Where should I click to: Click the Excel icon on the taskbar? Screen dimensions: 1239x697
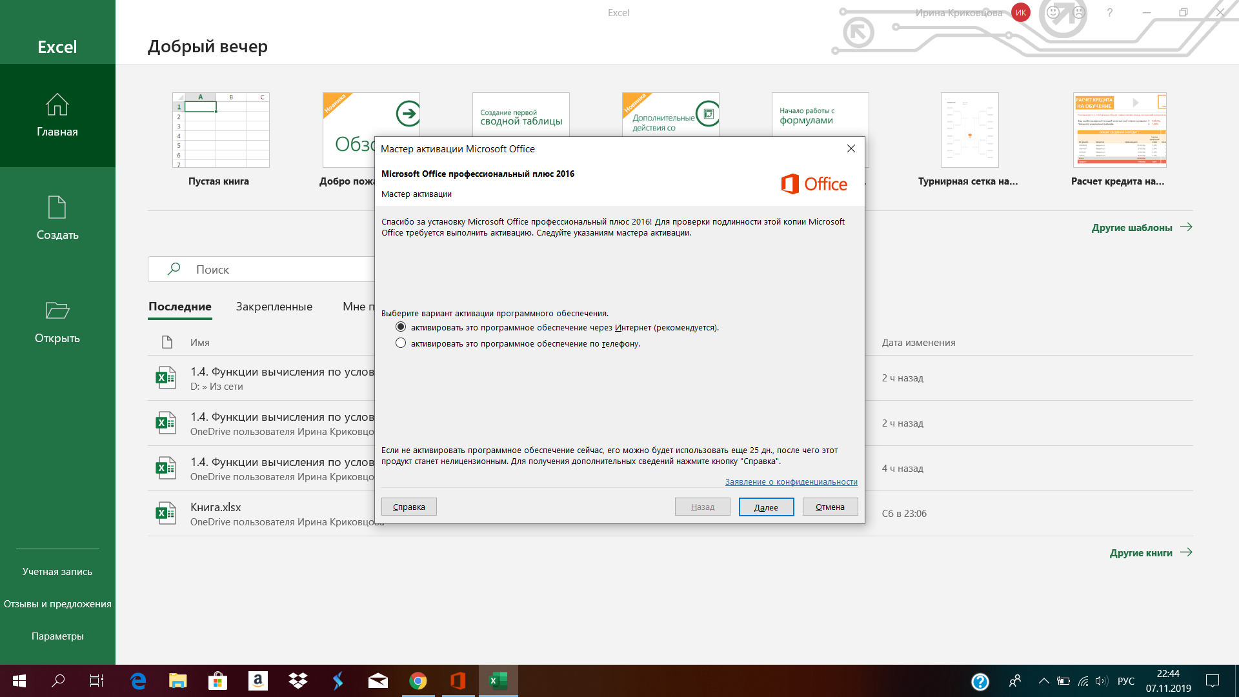(x=498, y=681)
